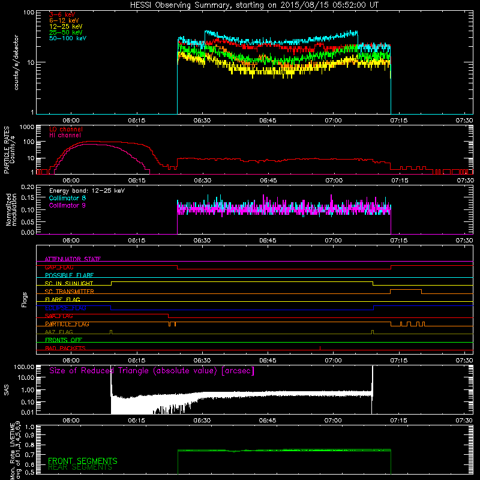480x480 pixels.
Task: Click the LO channel legend label
Action: coord(66,129)
